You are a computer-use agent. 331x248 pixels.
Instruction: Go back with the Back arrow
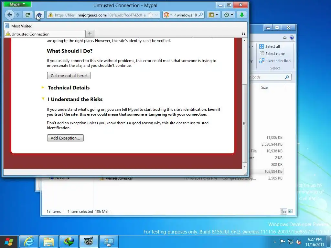coord(9,15)
